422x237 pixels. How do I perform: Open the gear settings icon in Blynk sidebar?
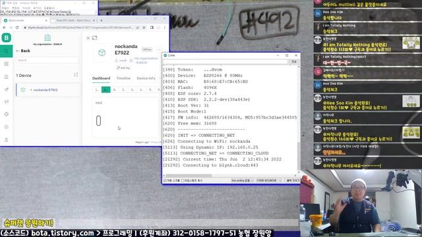[7, 127]
